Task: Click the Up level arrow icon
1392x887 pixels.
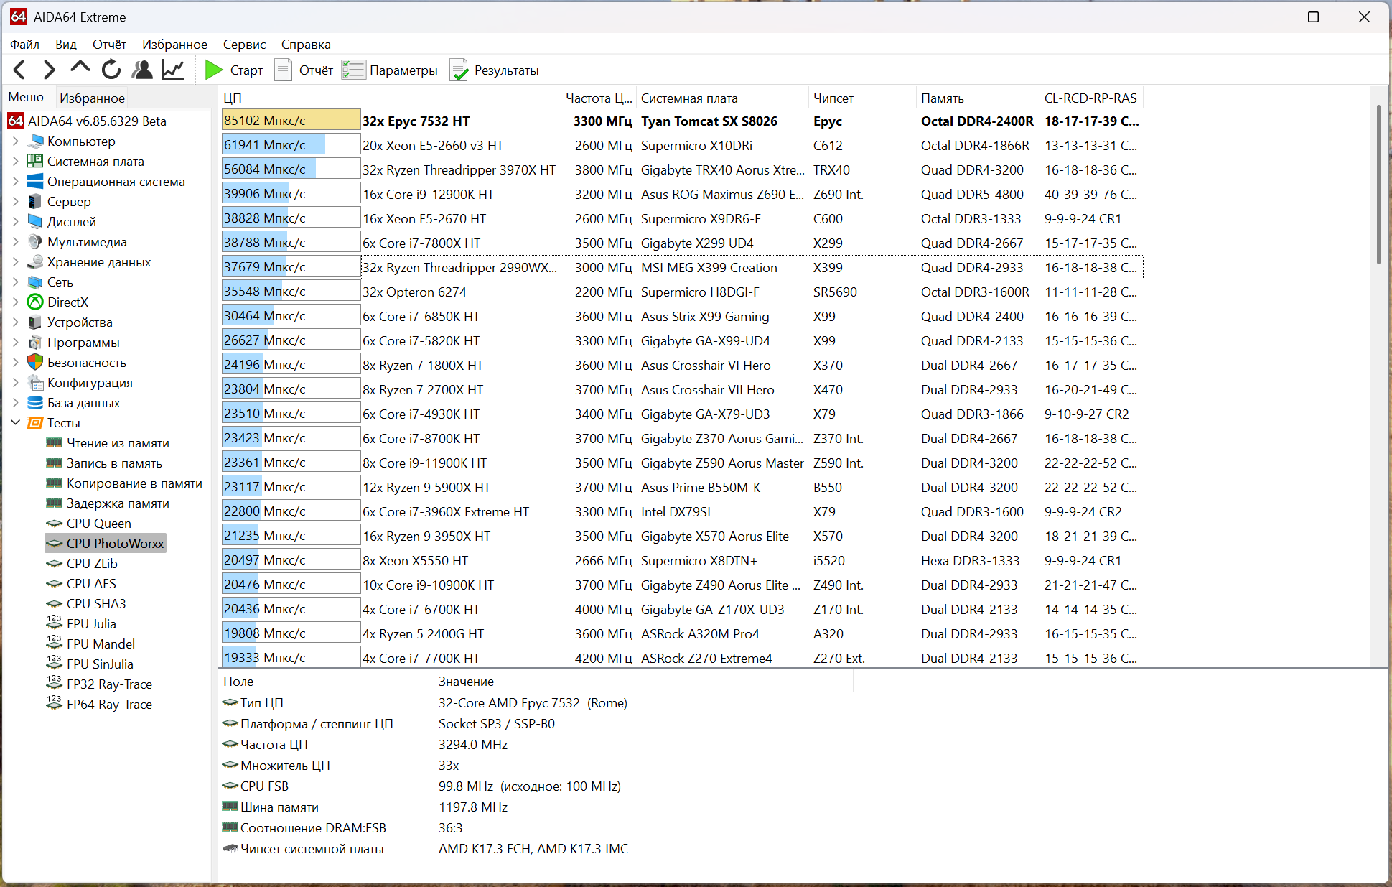Action: point(80,68)
